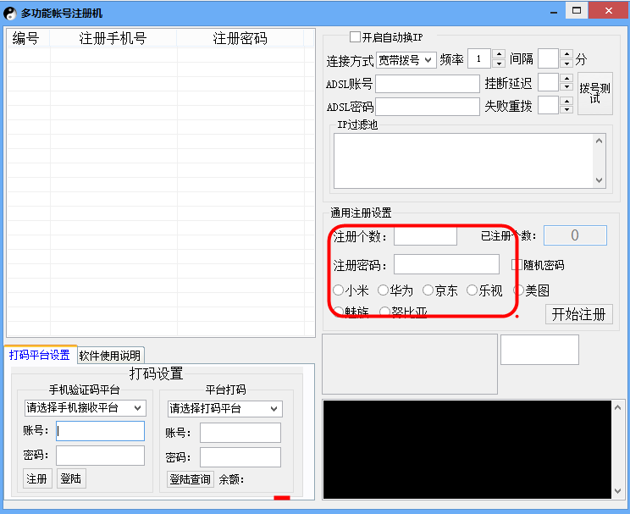Click the ADSL密码 input field

[428, 107]
